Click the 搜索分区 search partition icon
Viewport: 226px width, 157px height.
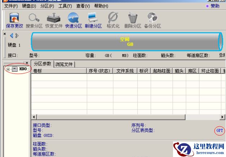coord(34,18)
